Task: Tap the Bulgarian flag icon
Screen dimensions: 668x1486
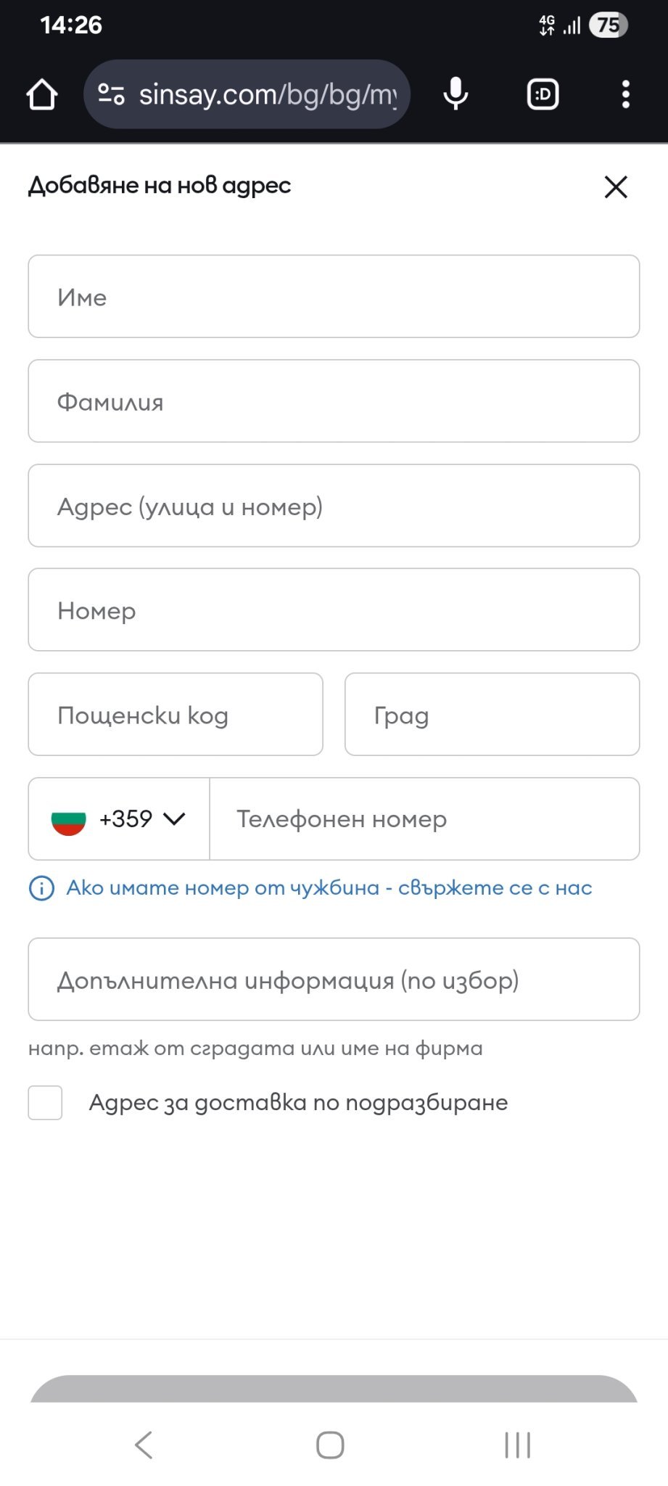Action: click(69, 820)
